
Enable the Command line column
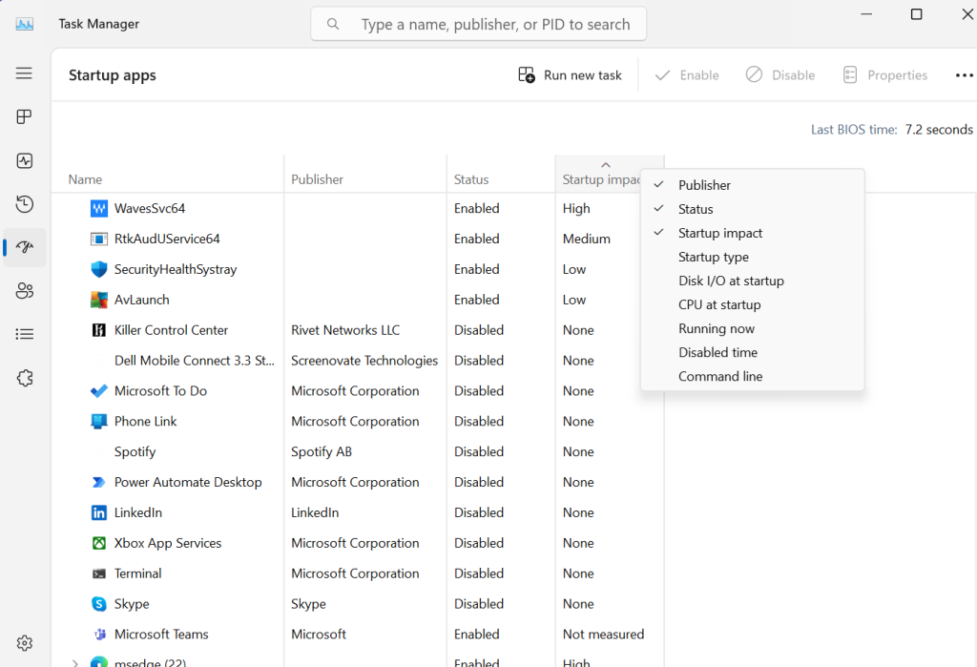(x=752, y=377)
